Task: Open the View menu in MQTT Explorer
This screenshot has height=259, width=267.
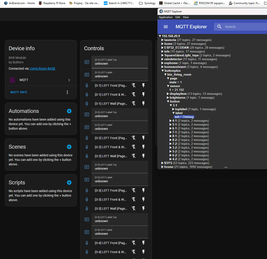Action: (186, 17)
